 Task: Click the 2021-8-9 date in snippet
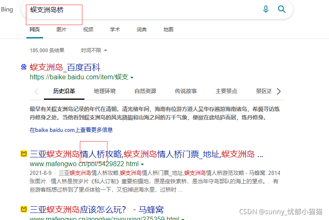(41, 173)
